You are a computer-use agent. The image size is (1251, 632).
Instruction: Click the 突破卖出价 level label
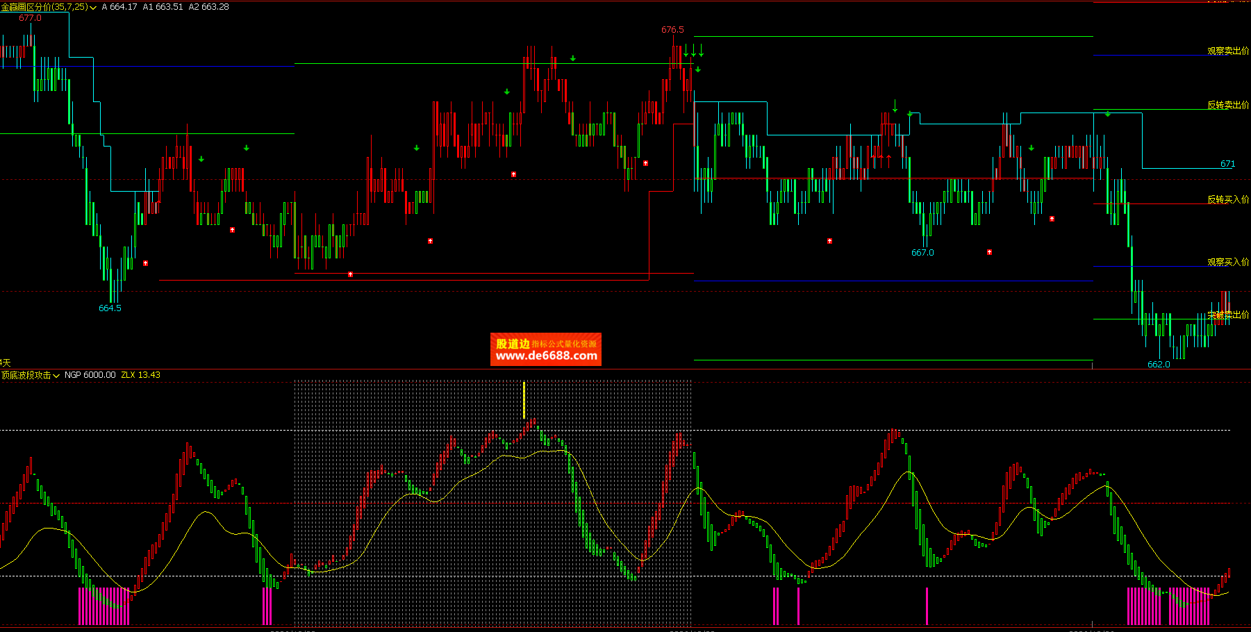[x=1228, y=315]
